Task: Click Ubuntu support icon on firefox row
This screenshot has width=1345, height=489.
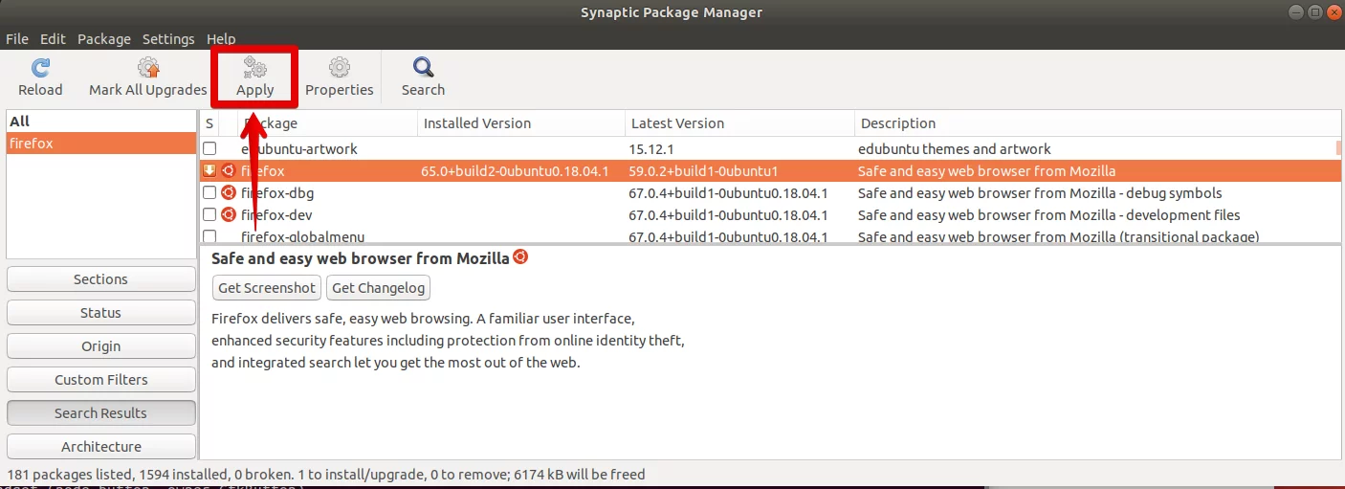Action: coord(229,171)
